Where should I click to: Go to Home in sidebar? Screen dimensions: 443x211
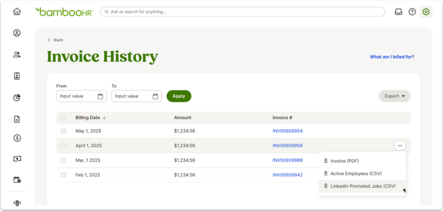pyautogui.click(x=17, y=11)
